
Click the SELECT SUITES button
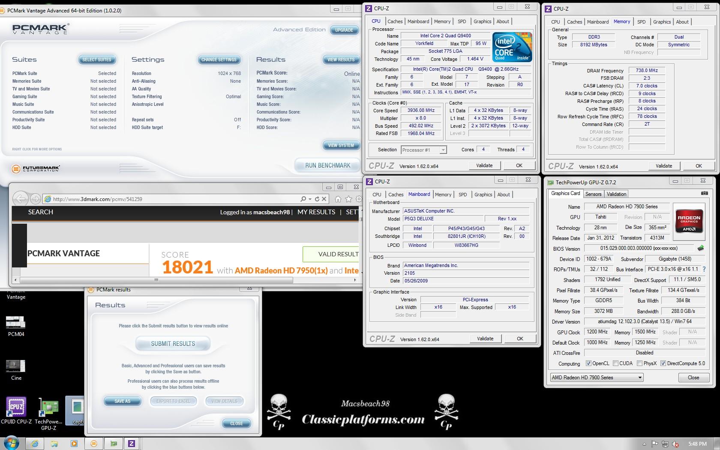pyautogui.click(x=97, y=60)
